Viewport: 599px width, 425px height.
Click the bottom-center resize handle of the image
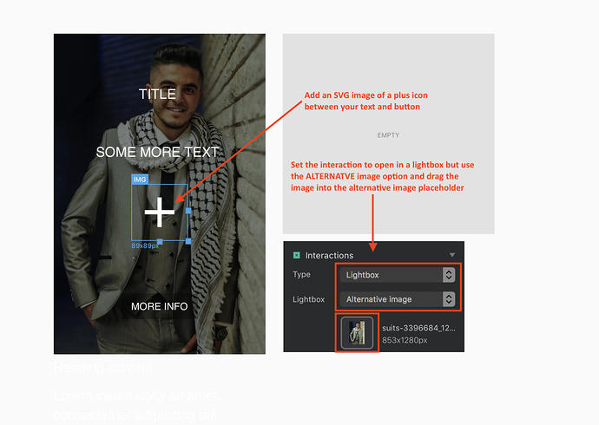[x=160, y=241]
